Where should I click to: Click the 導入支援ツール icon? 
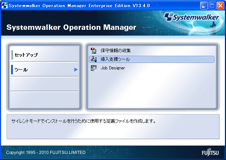point(94,59)
